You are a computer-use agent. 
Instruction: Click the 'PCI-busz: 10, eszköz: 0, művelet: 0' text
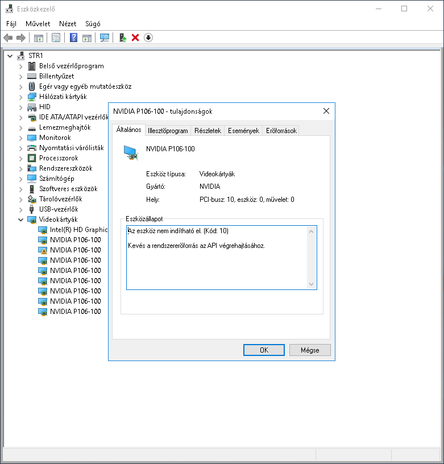247,200
